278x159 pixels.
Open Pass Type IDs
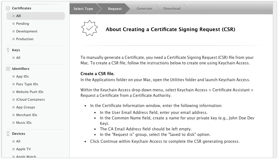tap(27, 84)
